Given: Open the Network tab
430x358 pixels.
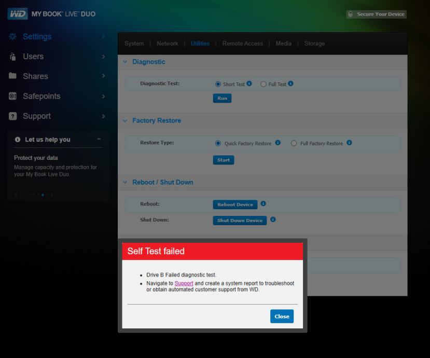Looking at the screenshot, I should point(168,44).
